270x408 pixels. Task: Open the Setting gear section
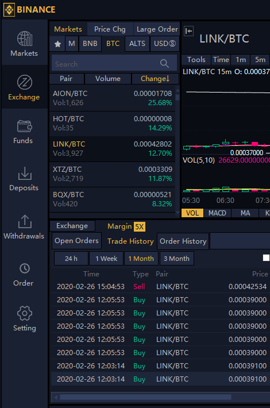coord(24,319)
